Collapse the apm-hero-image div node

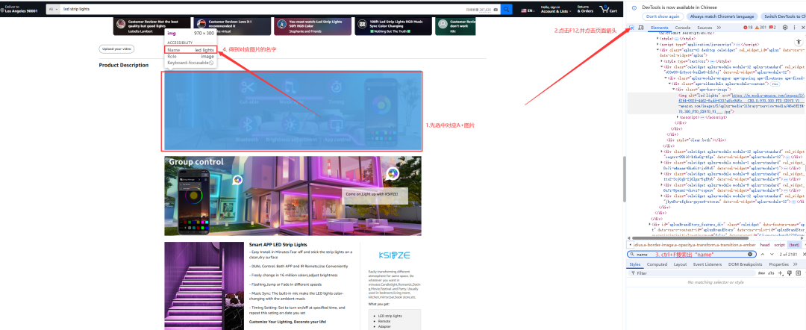[x=675, y=90]
